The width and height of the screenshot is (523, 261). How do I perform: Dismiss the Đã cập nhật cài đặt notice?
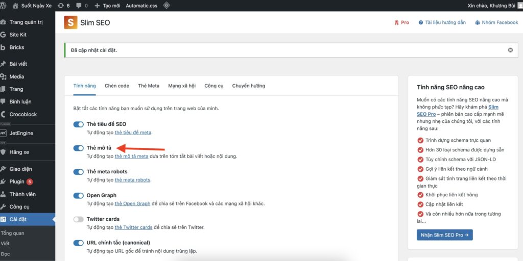tap(510, 50)
